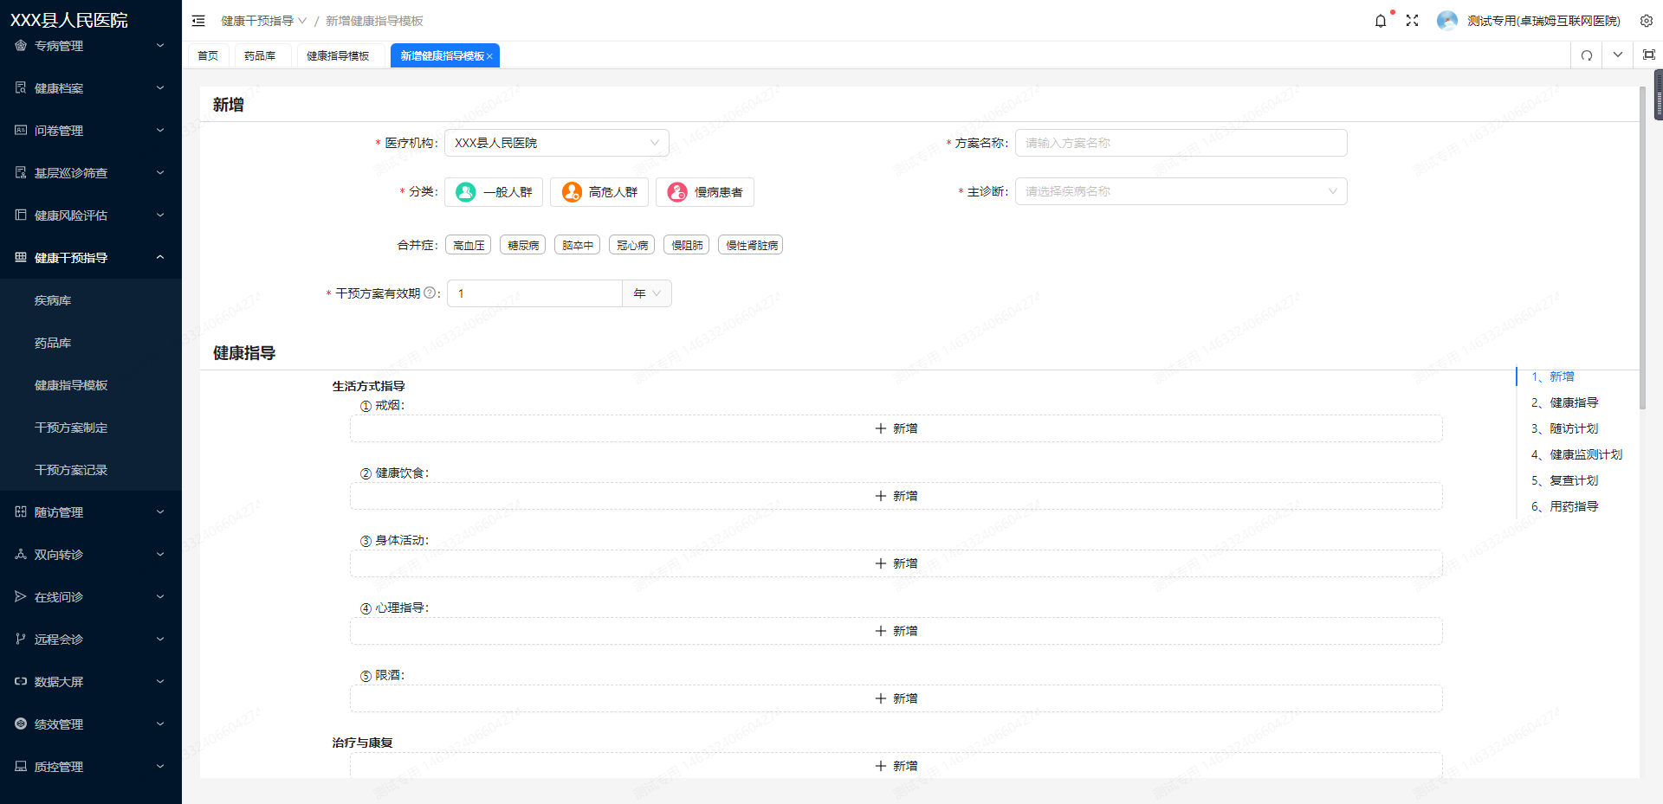The image size is (1663, 804).
Task: Jump to 随访计划 in the anchor navigation
Action: pos(1573,428)
